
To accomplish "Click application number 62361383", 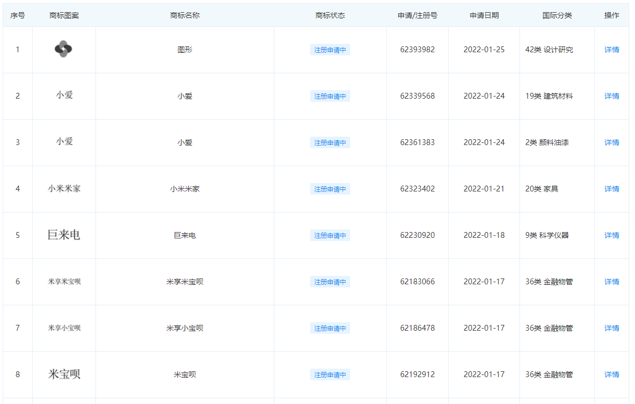I will point(418,142).
